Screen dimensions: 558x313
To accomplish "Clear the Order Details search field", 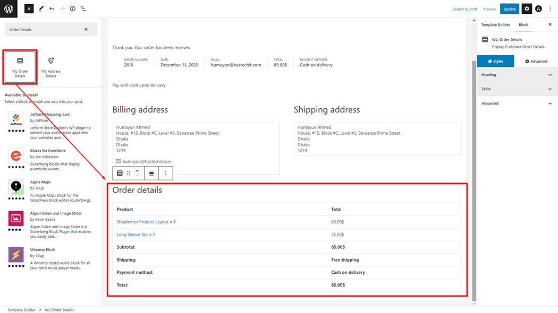I will coord(86,29).
